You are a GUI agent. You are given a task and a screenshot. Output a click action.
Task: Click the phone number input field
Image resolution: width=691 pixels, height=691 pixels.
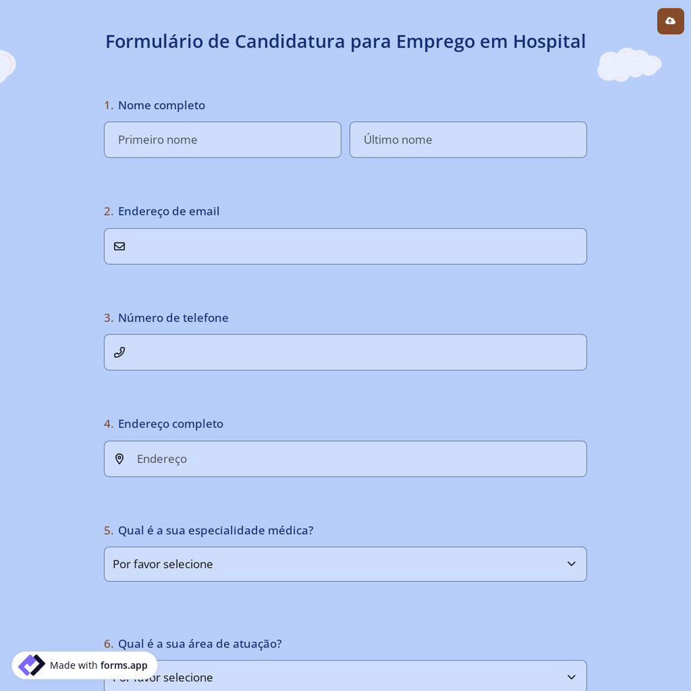(345, 352)
